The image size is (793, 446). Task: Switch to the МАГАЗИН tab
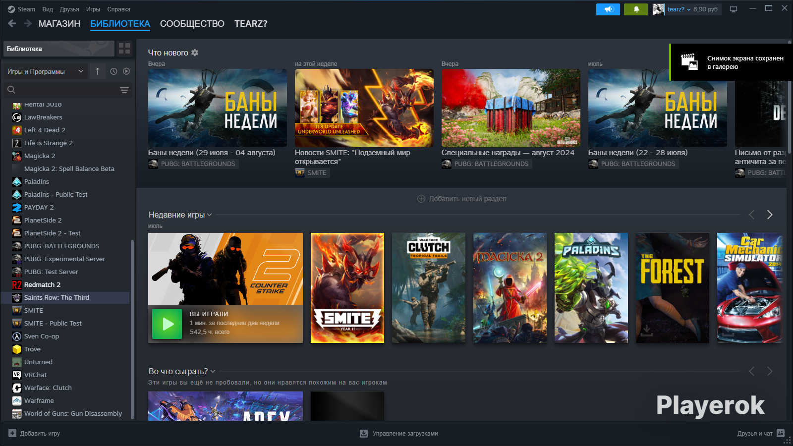59,24
